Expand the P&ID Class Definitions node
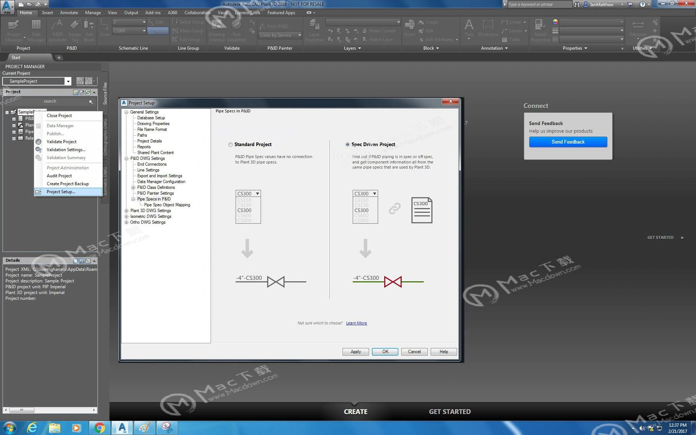Viewport: 696px width, 435px height. pyautogui.click(x=133, y=188)
